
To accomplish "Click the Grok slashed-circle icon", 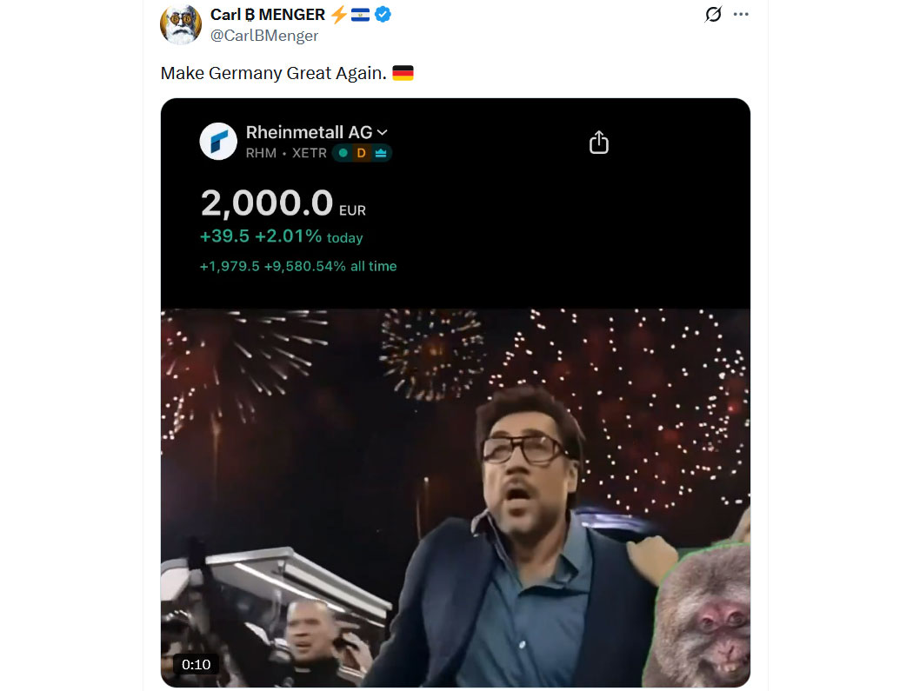I will 713,15.
